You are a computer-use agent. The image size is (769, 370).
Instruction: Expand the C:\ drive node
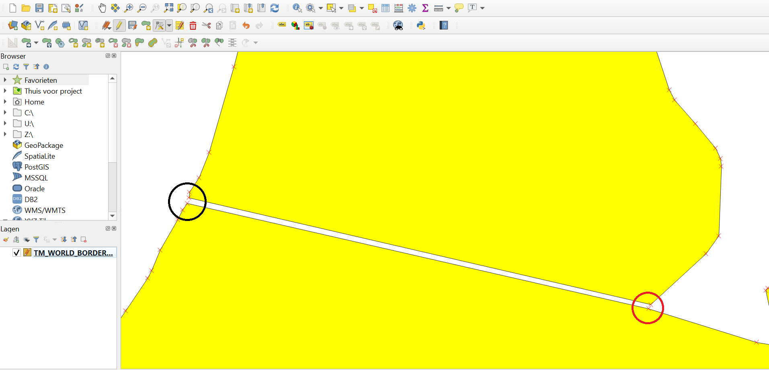(5, 112)
